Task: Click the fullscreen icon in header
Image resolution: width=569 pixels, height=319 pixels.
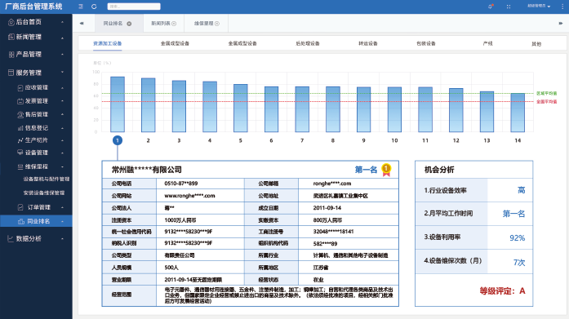Action: (x=509, y=7)
